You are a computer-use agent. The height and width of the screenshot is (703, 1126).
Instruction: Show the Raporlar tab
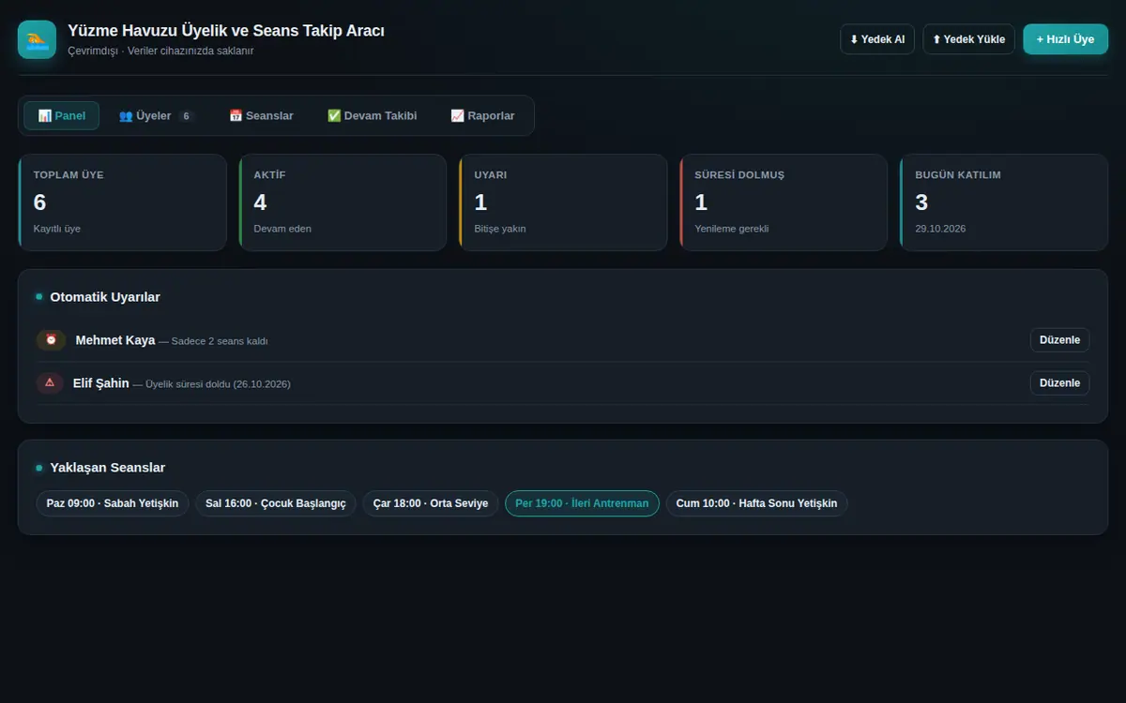point(482,116)
